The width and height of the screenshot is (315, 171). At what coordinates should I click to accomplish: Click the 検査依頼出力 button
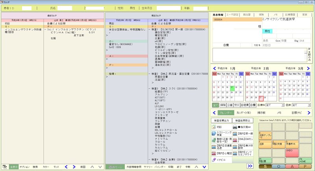pyautogui.click(x=222, y=120)
